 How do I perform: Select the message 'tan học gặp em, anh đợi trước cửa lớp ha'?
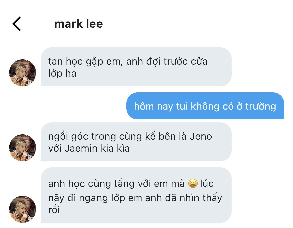tap(136, 67)
